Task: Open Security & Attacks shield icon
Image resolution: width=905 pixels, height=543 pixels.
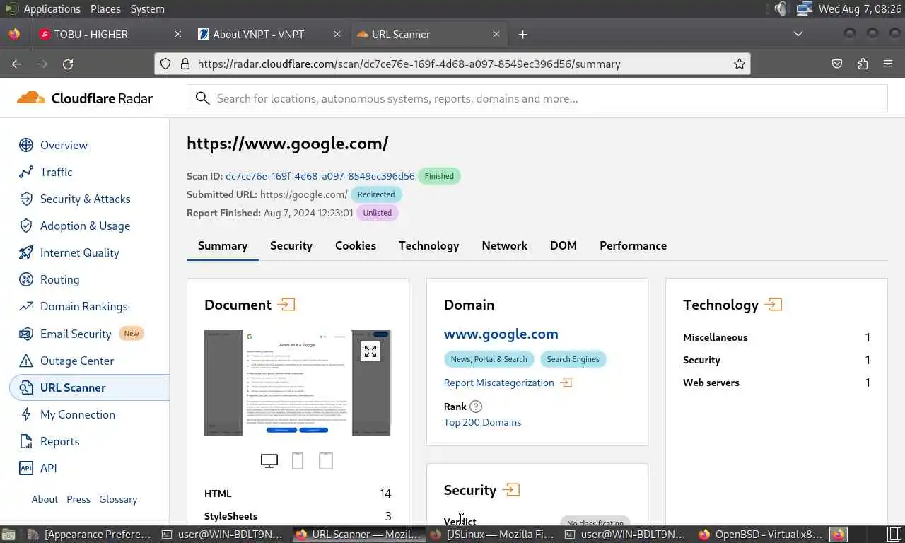Action: [x=26, y=199]
